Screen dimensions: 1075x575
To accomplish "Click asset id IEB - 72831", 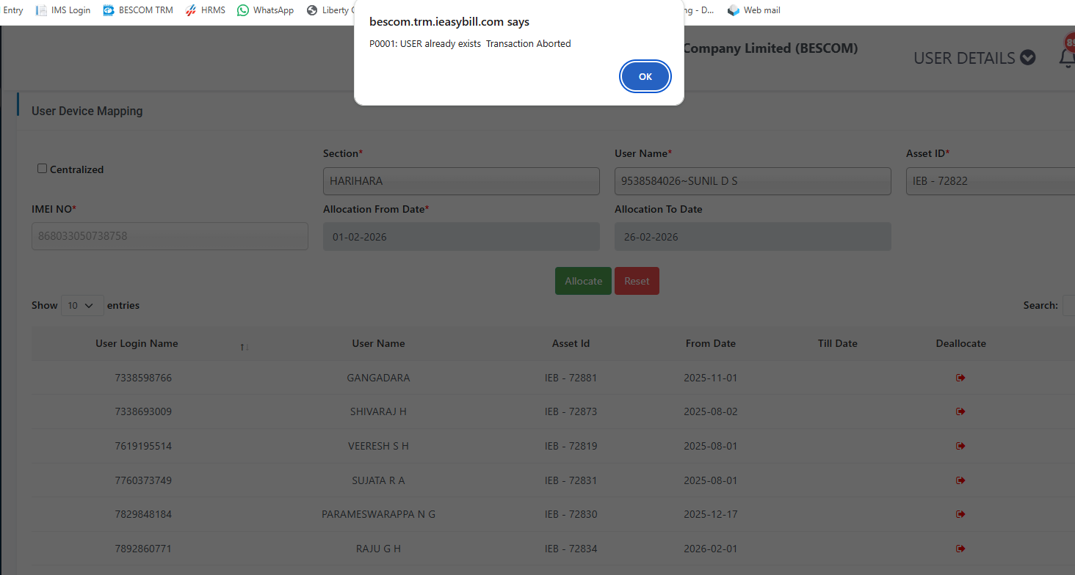I will coord(571,480).
